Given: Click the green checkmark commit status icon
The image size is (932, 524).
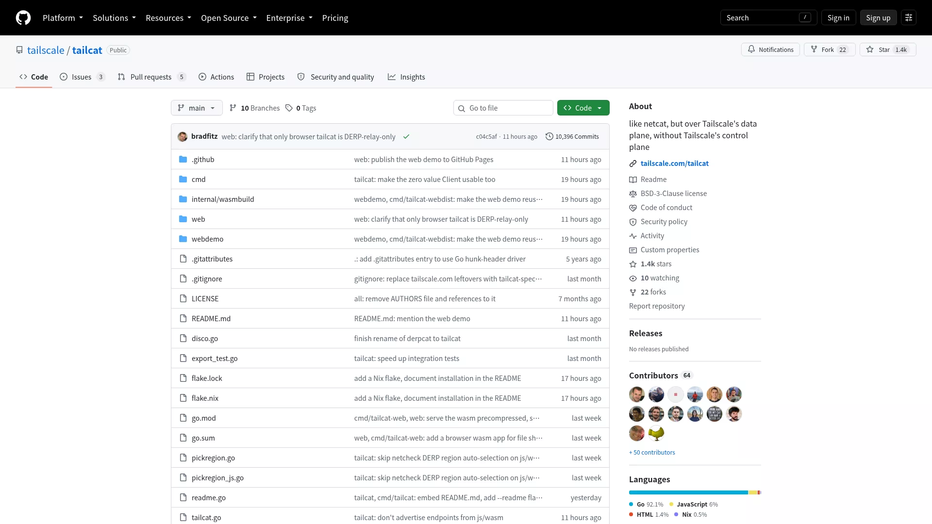Looking at the screenshot, I should tap(406, 137).
